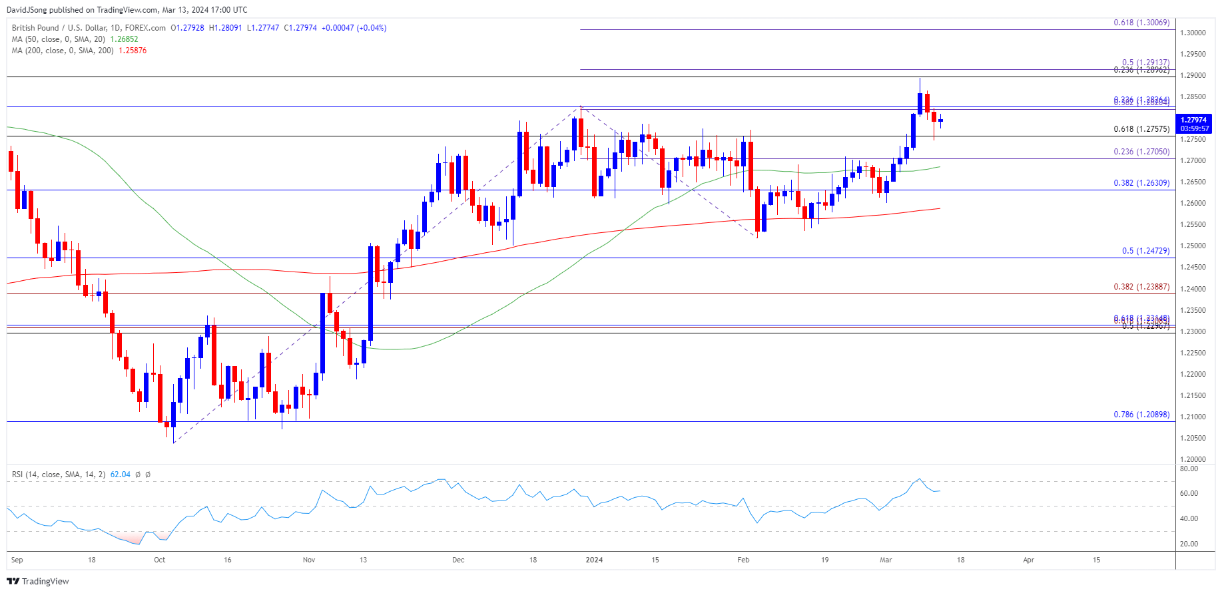Click the Oct label on time axis

pyautogui.click(x=160, y=560)
